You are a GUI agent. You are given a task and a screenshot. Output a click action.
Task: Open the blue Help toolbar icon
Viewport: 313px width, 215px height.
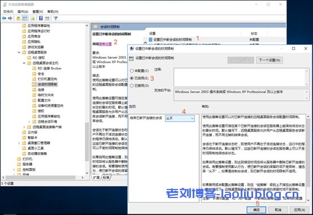(x=41, y=18)
